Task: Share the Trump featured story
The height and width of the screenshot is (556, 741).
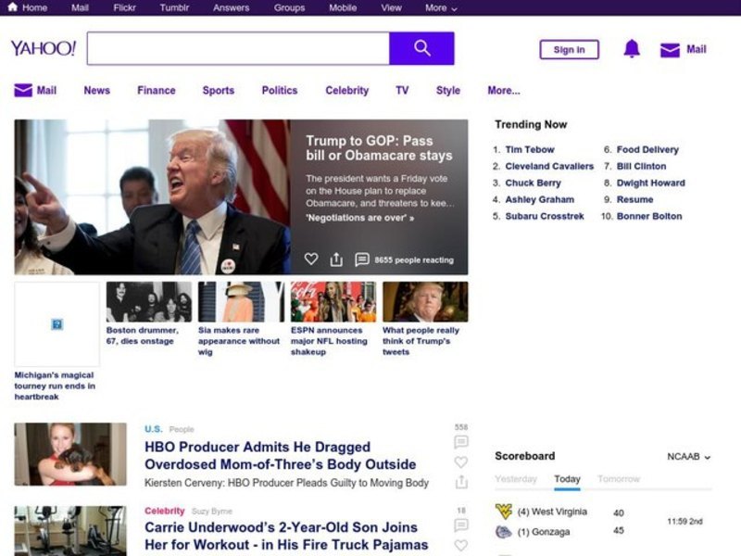Action: [336, 259]
